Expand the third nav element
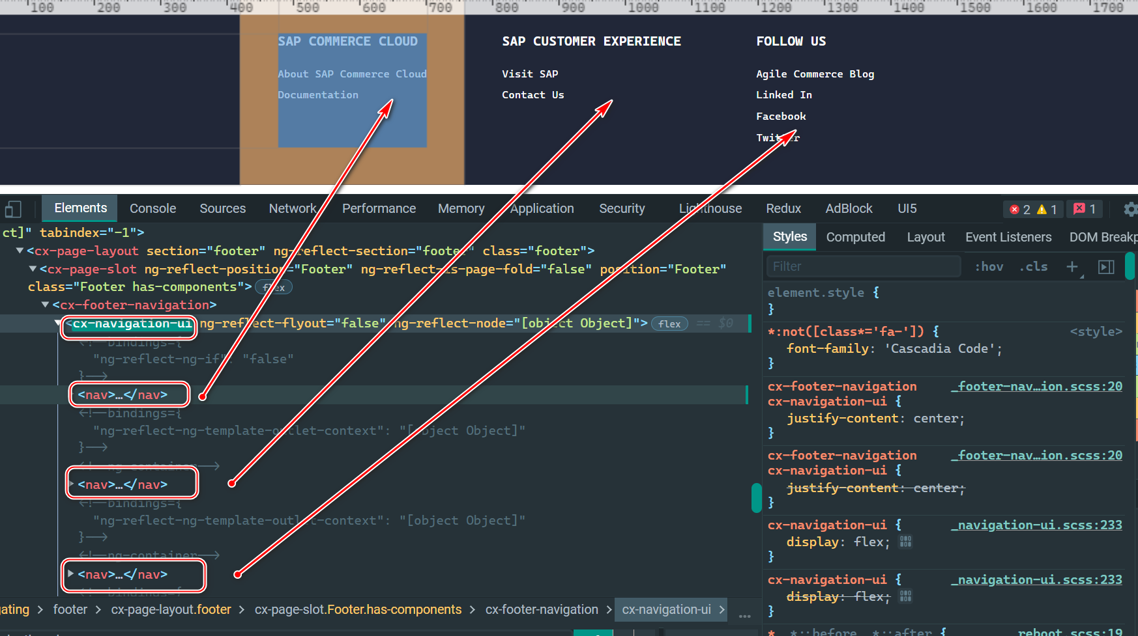 (x=71, y=574)
